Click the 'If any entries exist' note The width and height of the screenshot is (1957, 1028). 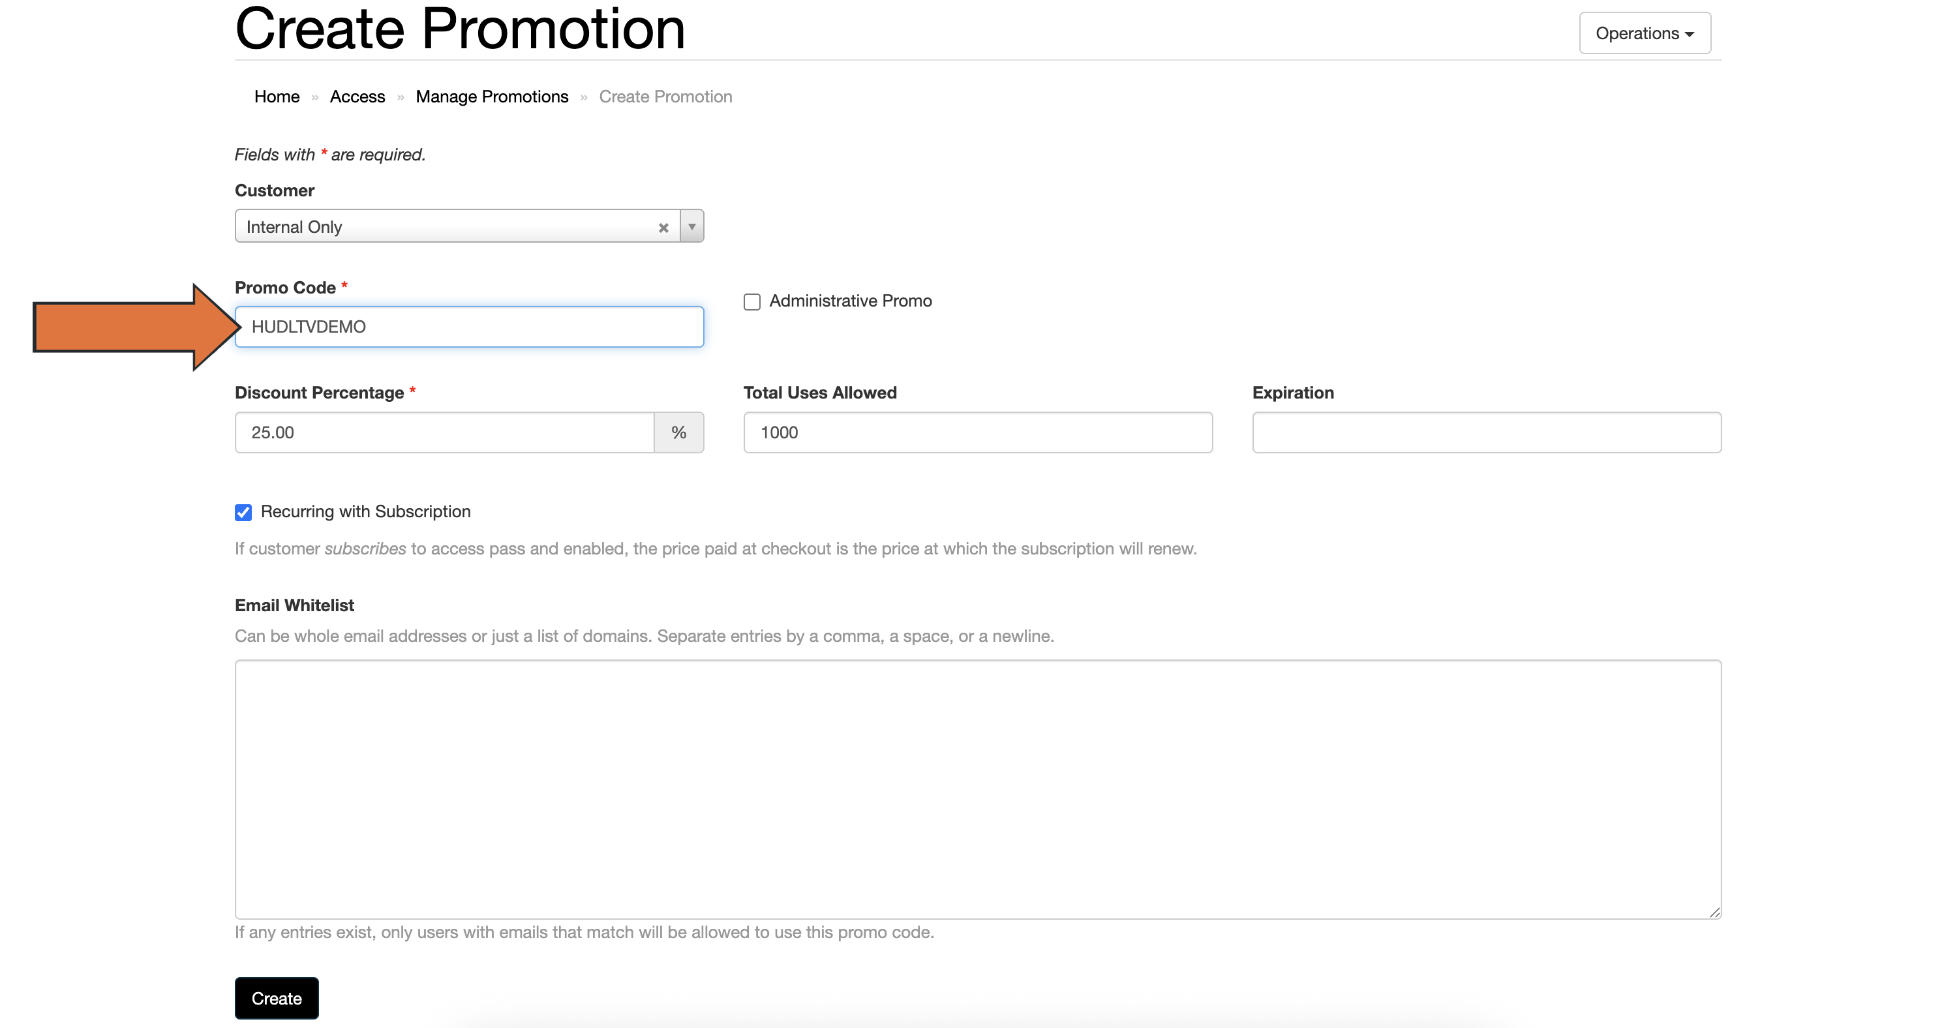coord(584,932)
